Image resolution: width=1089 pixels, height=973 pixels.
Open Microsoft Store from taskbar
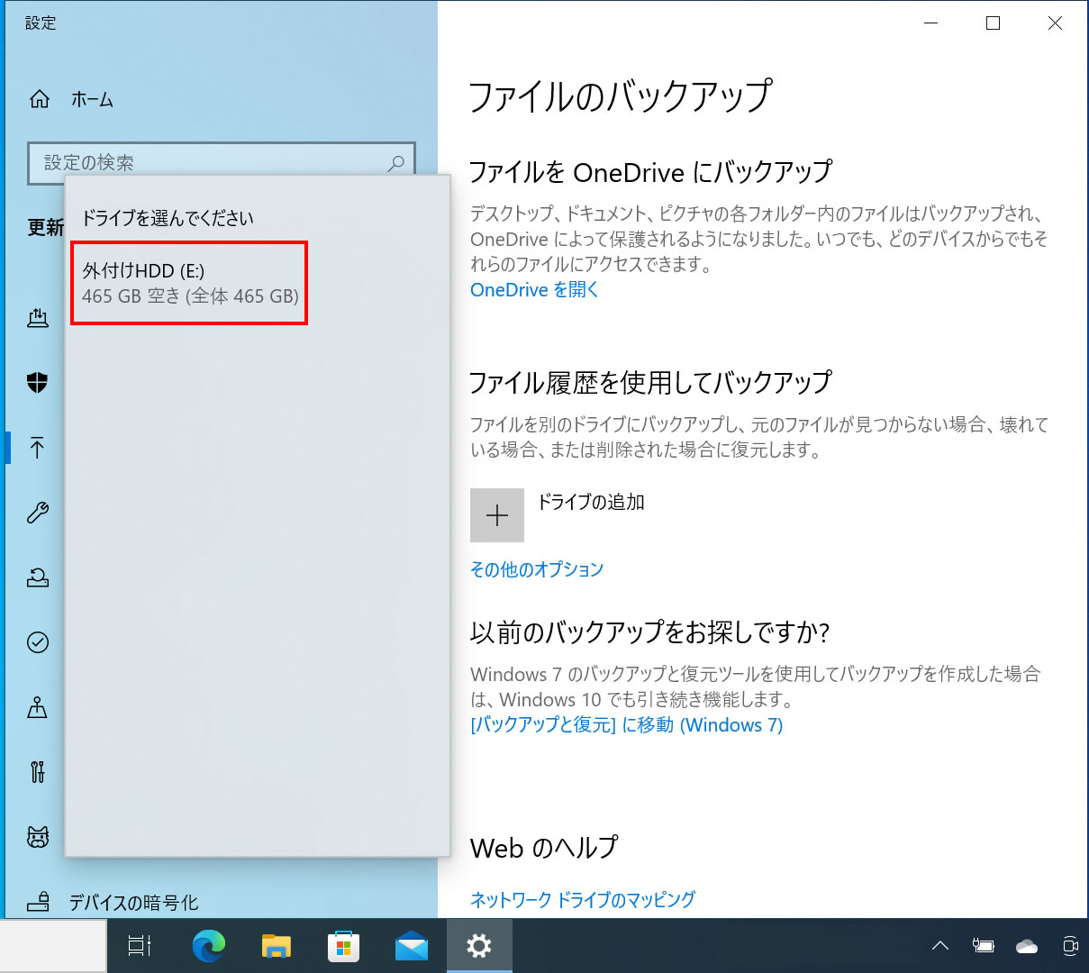point(343,946)
